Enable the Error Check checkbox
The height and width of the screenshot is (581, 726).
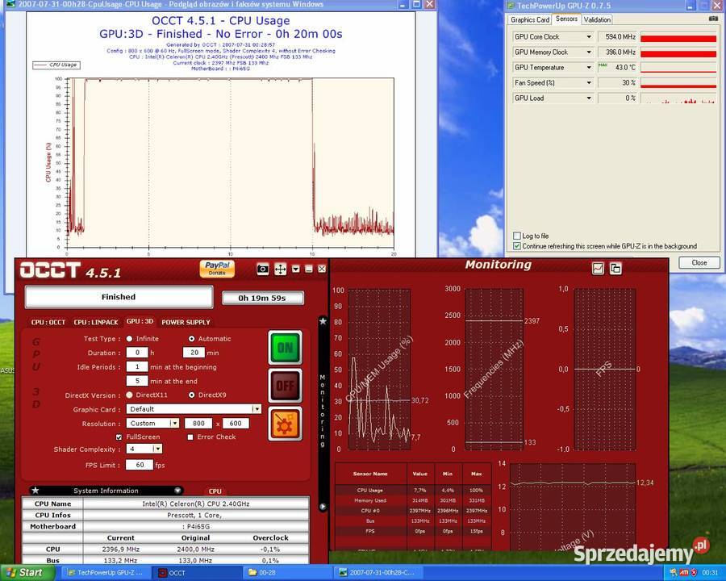tap(190, 437)
